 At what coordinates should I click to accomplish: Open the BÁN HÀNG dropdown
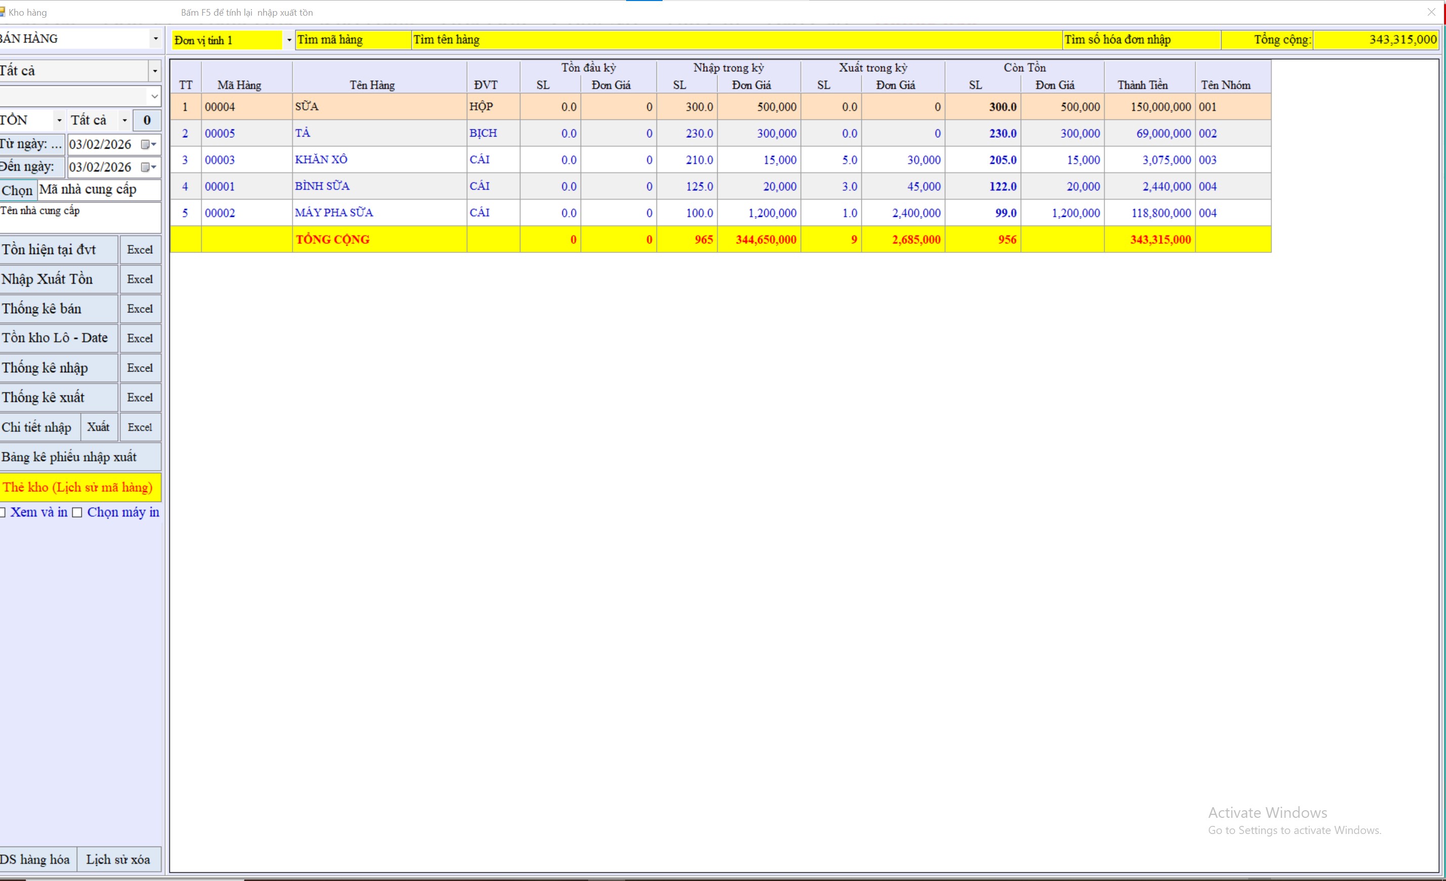[x=155, y=39]
